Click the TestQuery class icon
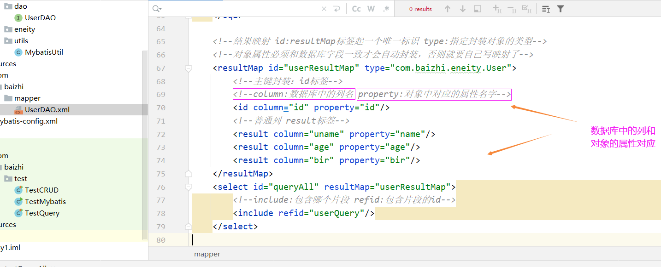Viewport: 661px width, 267px height. (x=18, y=213)
